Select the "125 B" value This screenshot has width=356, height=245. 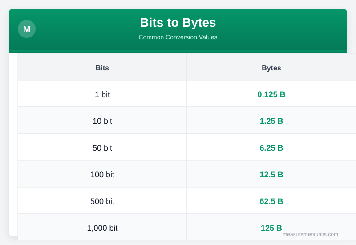click(271, 228)
